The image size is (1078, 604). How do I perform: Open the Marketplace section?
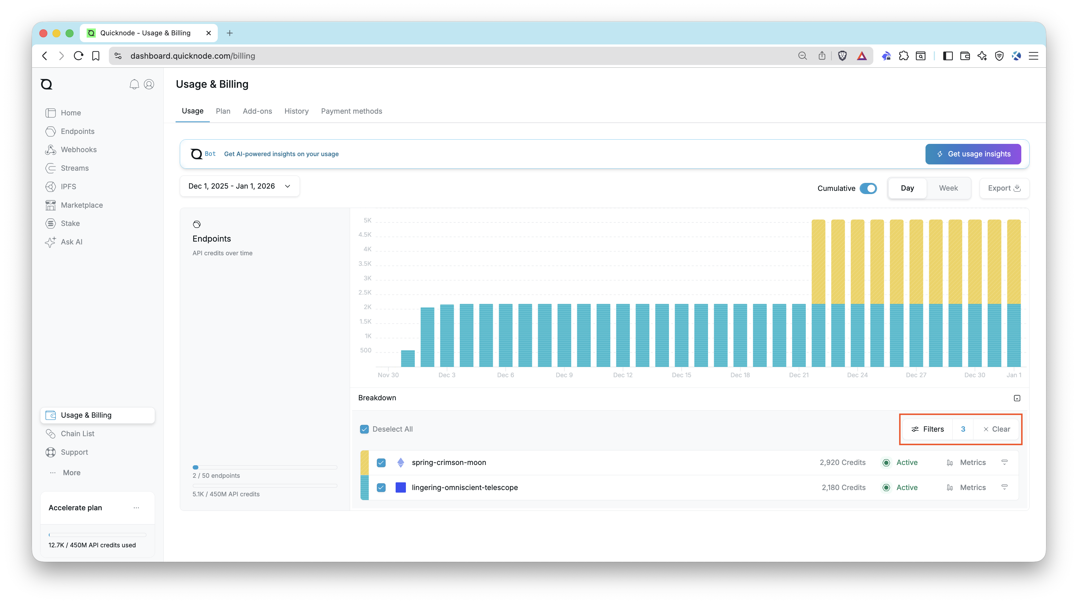coord(82,205)
